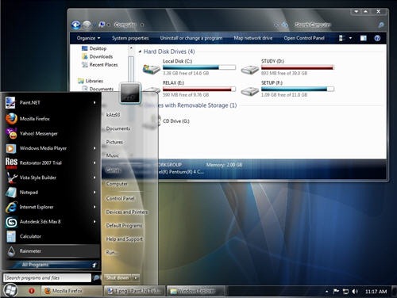Click Map network drive
Screen dimensions: 397x298
coord(253,38)
